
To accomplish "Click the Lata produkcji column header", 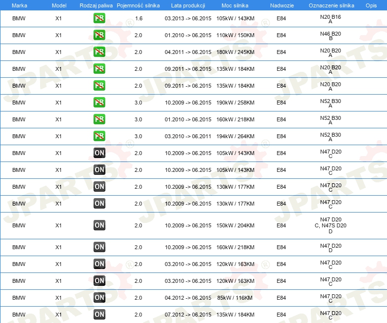I will 188,5.
